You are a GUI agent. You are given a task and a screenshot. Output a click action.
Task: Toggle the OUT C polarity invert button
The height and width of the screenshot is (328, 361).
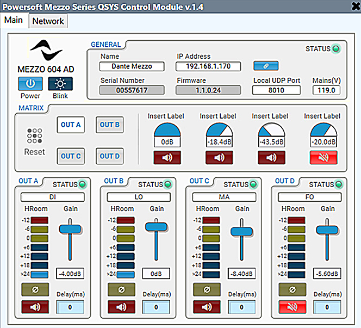point(207,289)
